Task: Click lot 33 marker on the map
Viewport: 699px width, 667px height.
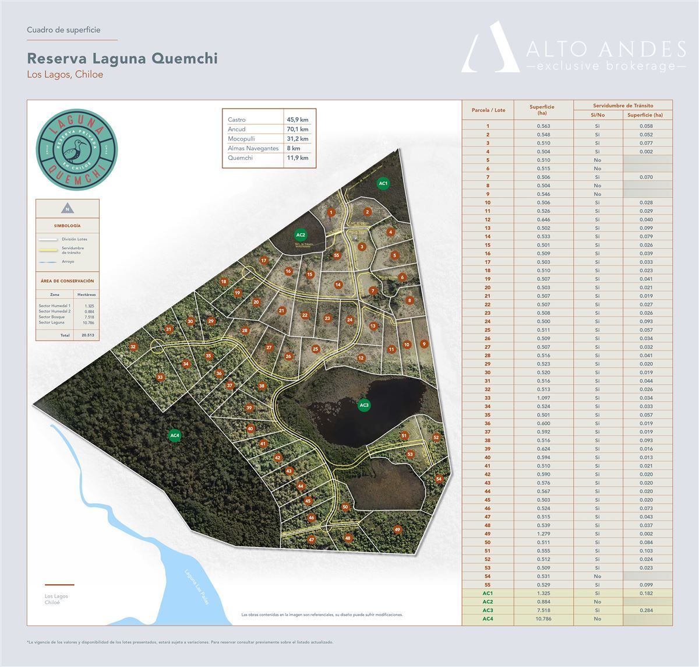Action: pyautogui.click(x=160, y=377)
